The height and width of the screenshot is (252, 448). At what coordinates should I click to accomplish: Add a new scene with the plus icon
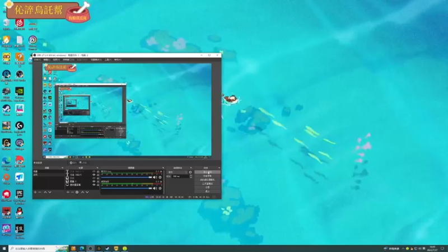pyautogui.click(x=35, y=192)
